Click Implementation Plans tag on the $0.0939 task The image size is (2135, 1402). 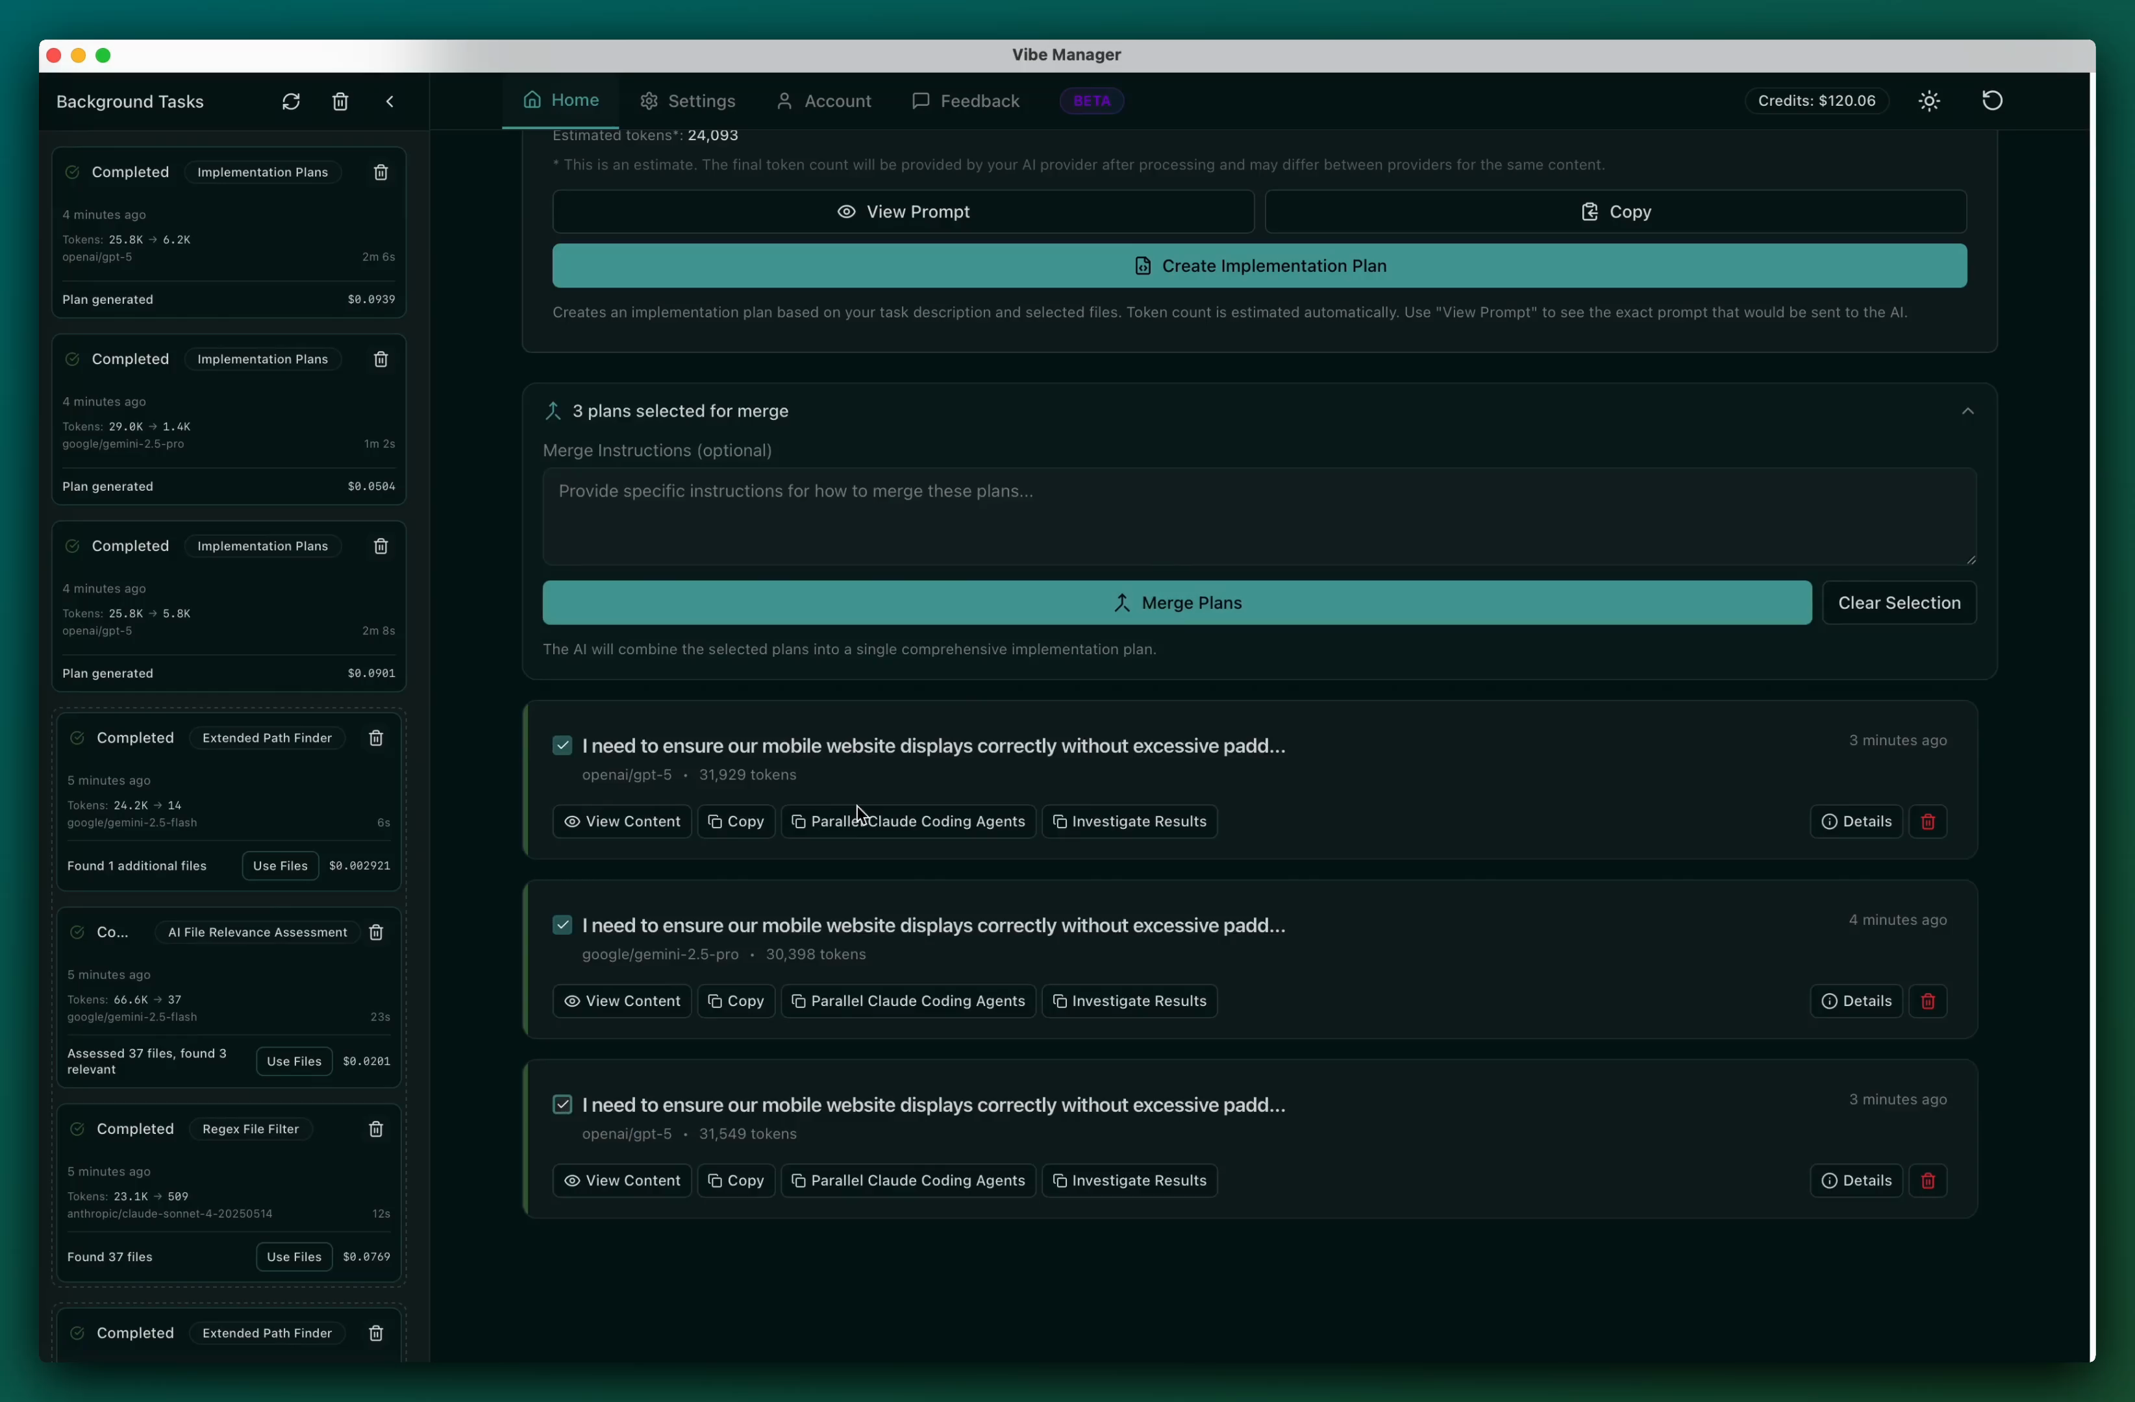tap(263, 172)
